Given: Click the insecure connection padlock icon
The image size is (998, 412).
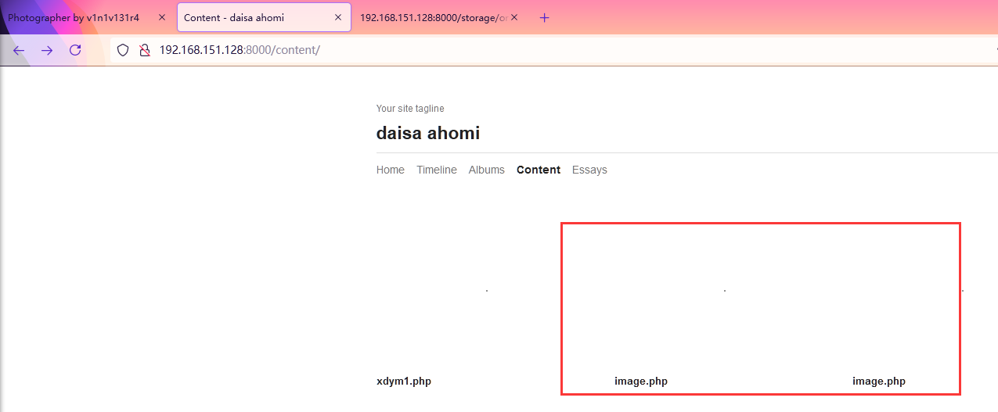Looking at the screenshot, I should coord(144,50).
